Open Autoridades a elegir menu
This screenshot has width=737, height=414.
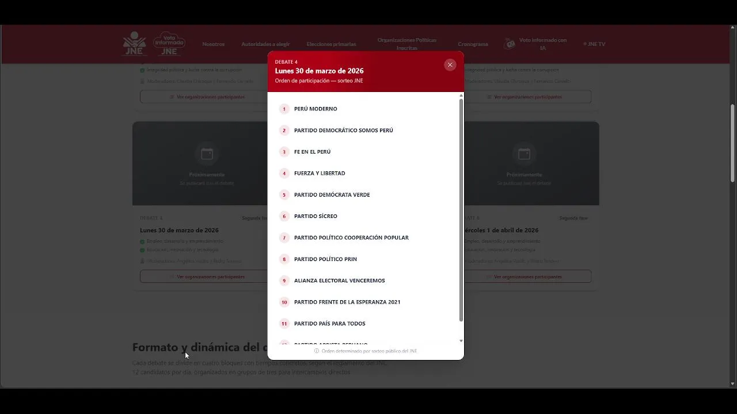click(x=265, y=44)
